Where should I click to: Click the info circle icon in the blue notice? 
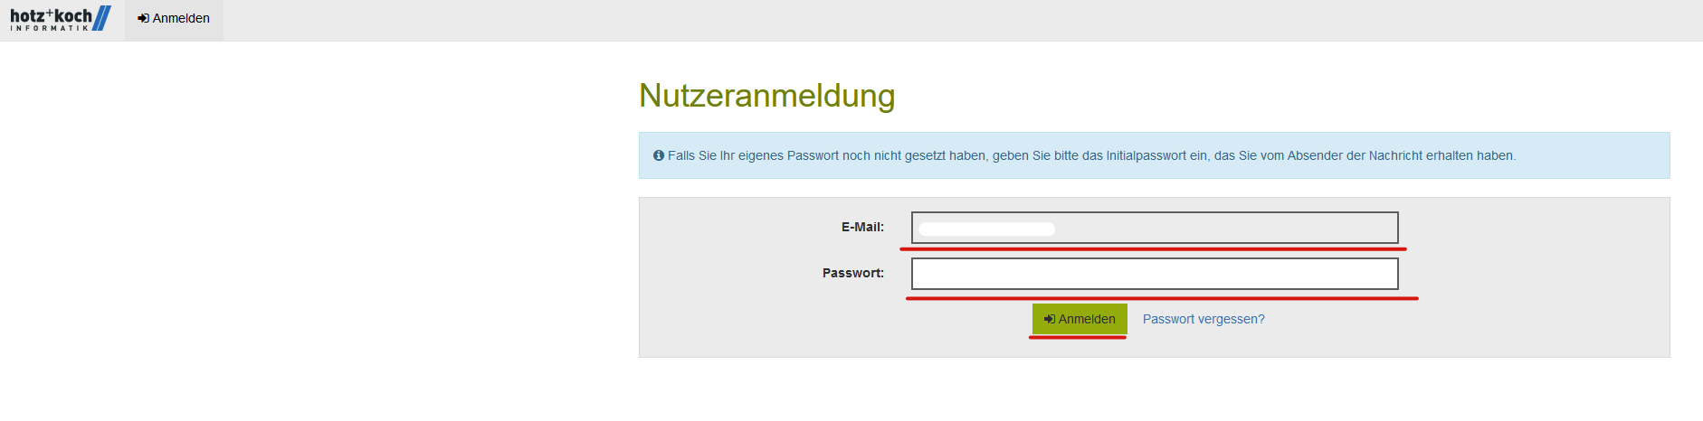pos(659,155)
